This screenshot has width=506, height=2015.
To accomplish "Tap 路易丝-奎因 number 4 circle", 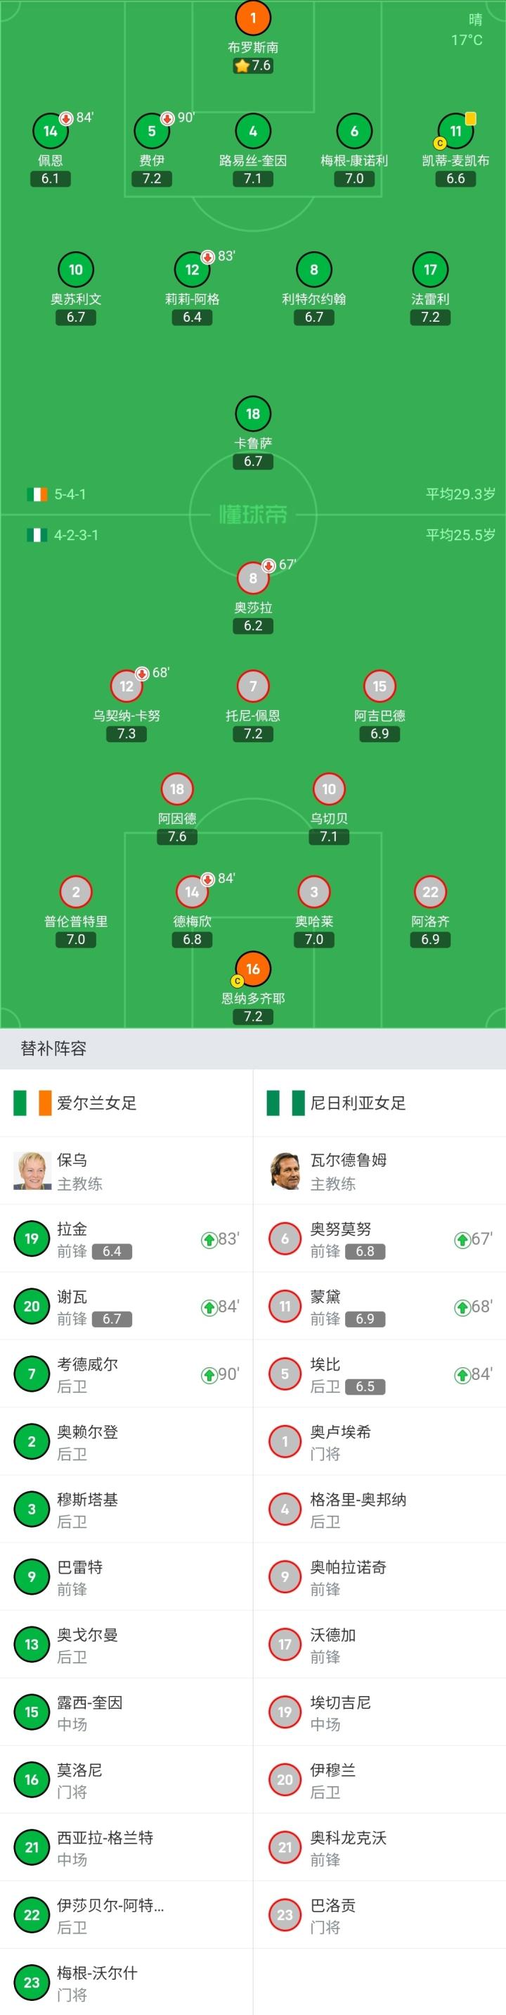I will [253, 132].
